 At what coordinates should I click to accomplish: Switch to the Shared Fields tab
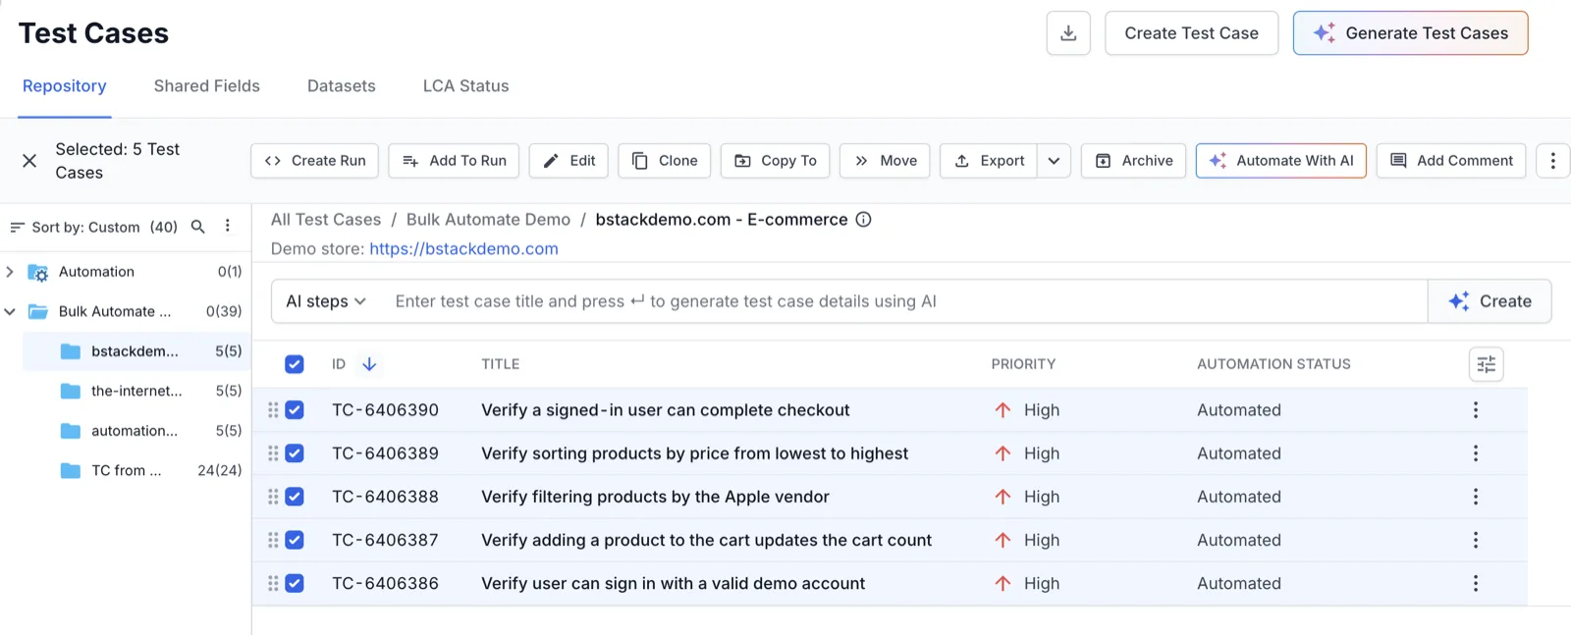[207, 86]
